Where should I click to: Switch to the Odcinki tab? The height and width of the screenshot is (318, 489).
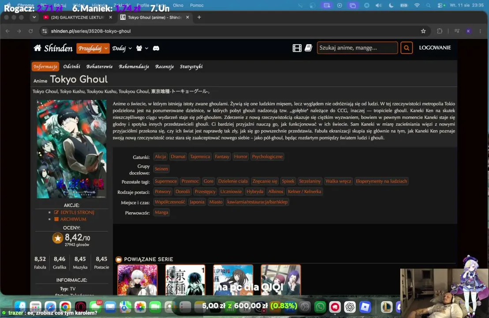72,67
